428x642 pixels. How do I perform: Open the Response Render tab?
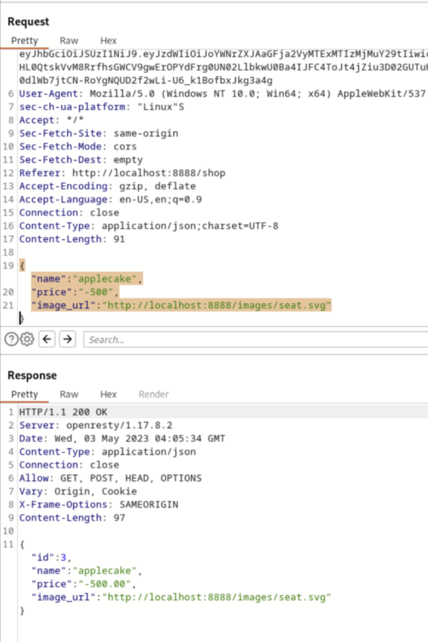coord(154,394)
